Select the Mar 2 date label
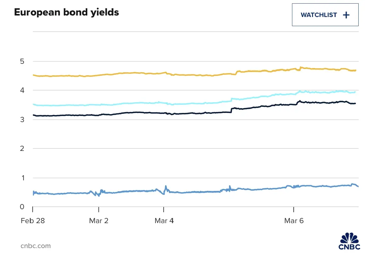This screenshot has width=365, height=262. (99, 221)
